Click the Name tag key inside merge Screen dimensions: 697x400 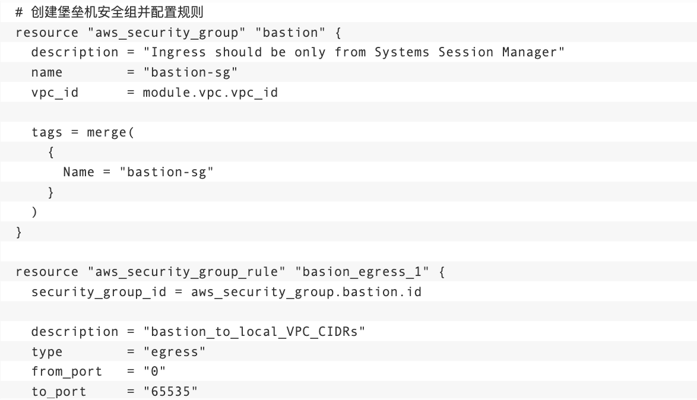point(79,172)
